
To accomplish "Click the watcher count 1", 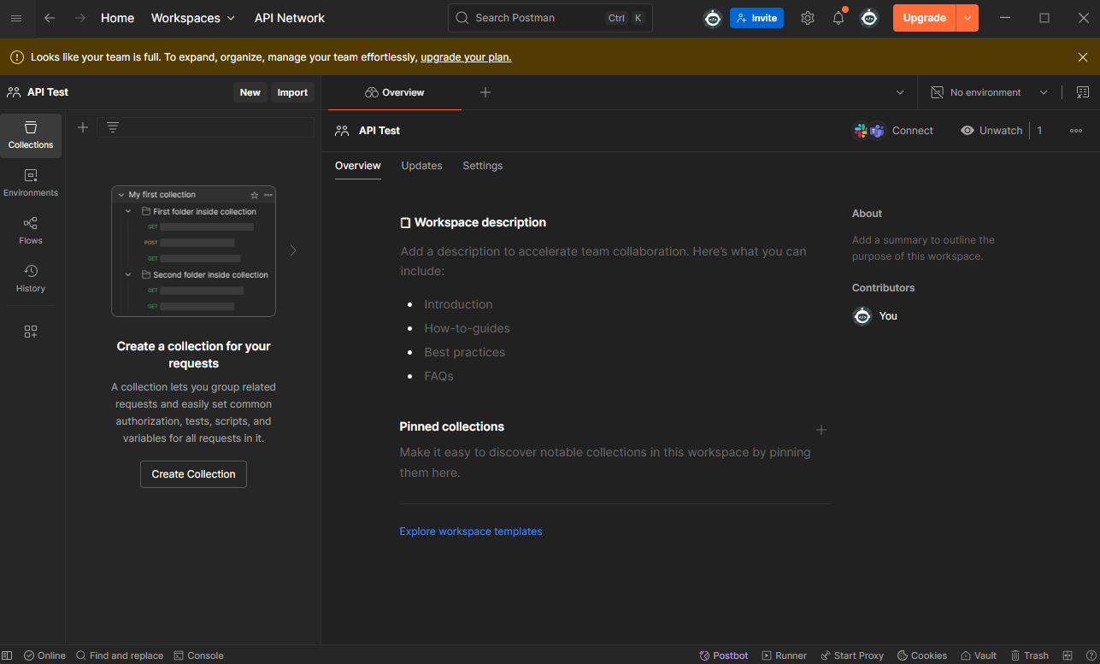I will coord(1040,131).
